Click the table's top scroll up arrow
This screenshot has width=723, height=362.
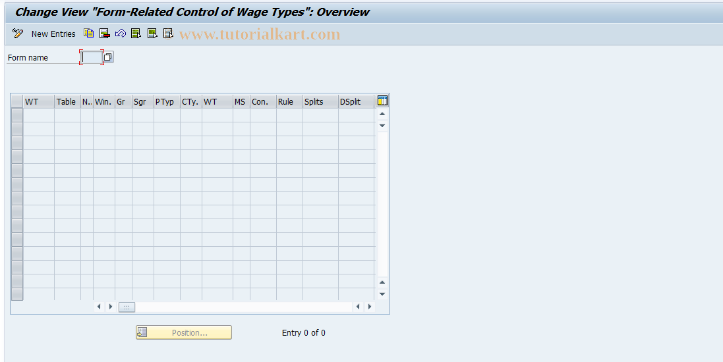pyautogui.click(x=382, y=114)
